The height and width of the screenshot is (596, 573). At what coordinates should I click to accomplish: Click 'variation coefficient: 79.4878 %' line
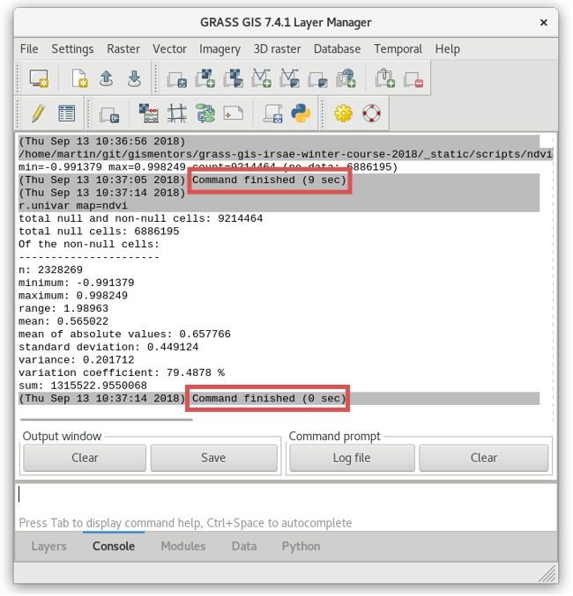coord(122,373)
